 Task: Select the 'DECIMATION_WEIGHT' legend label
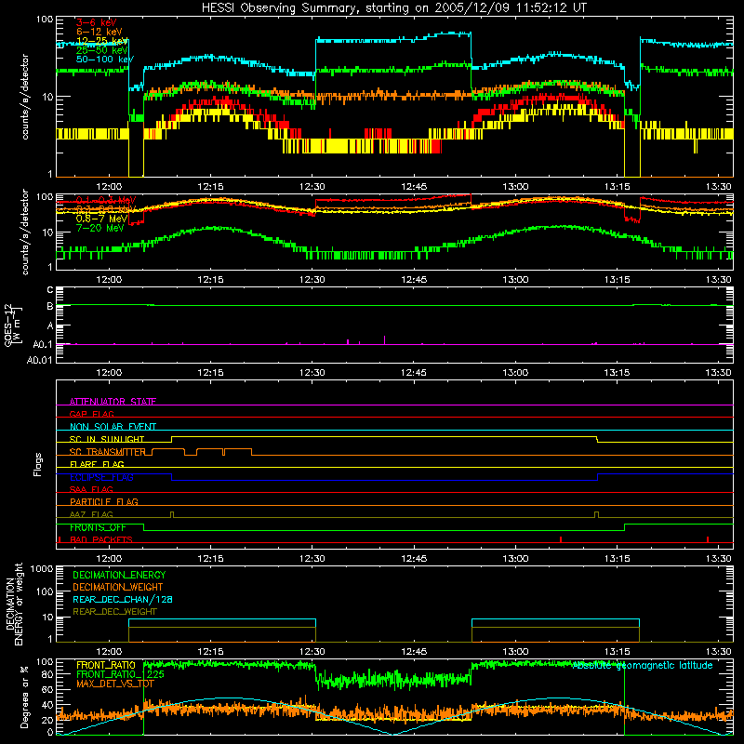pyautogui.click(x=118, y=587)
